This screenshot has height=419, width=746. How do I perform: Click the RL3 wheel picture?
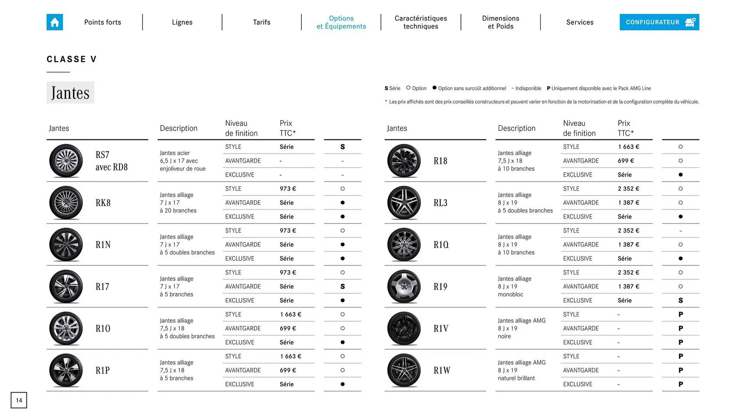coord(404,203)
